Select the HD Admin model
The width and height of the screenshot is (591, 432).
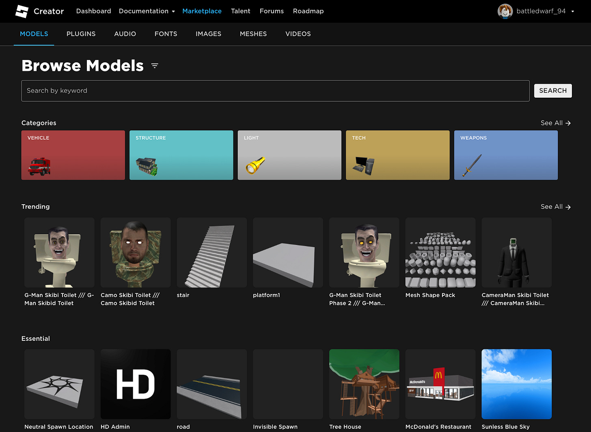[136, 384]
